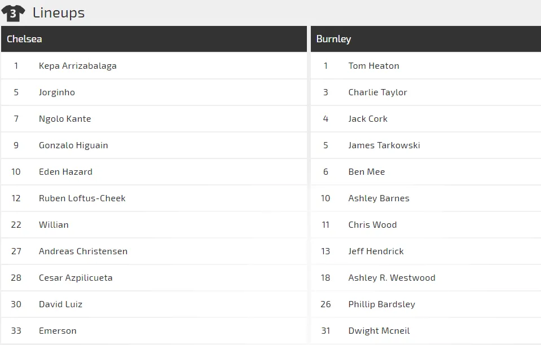Open Eden Hazard's player page

(x=65, y=172)
